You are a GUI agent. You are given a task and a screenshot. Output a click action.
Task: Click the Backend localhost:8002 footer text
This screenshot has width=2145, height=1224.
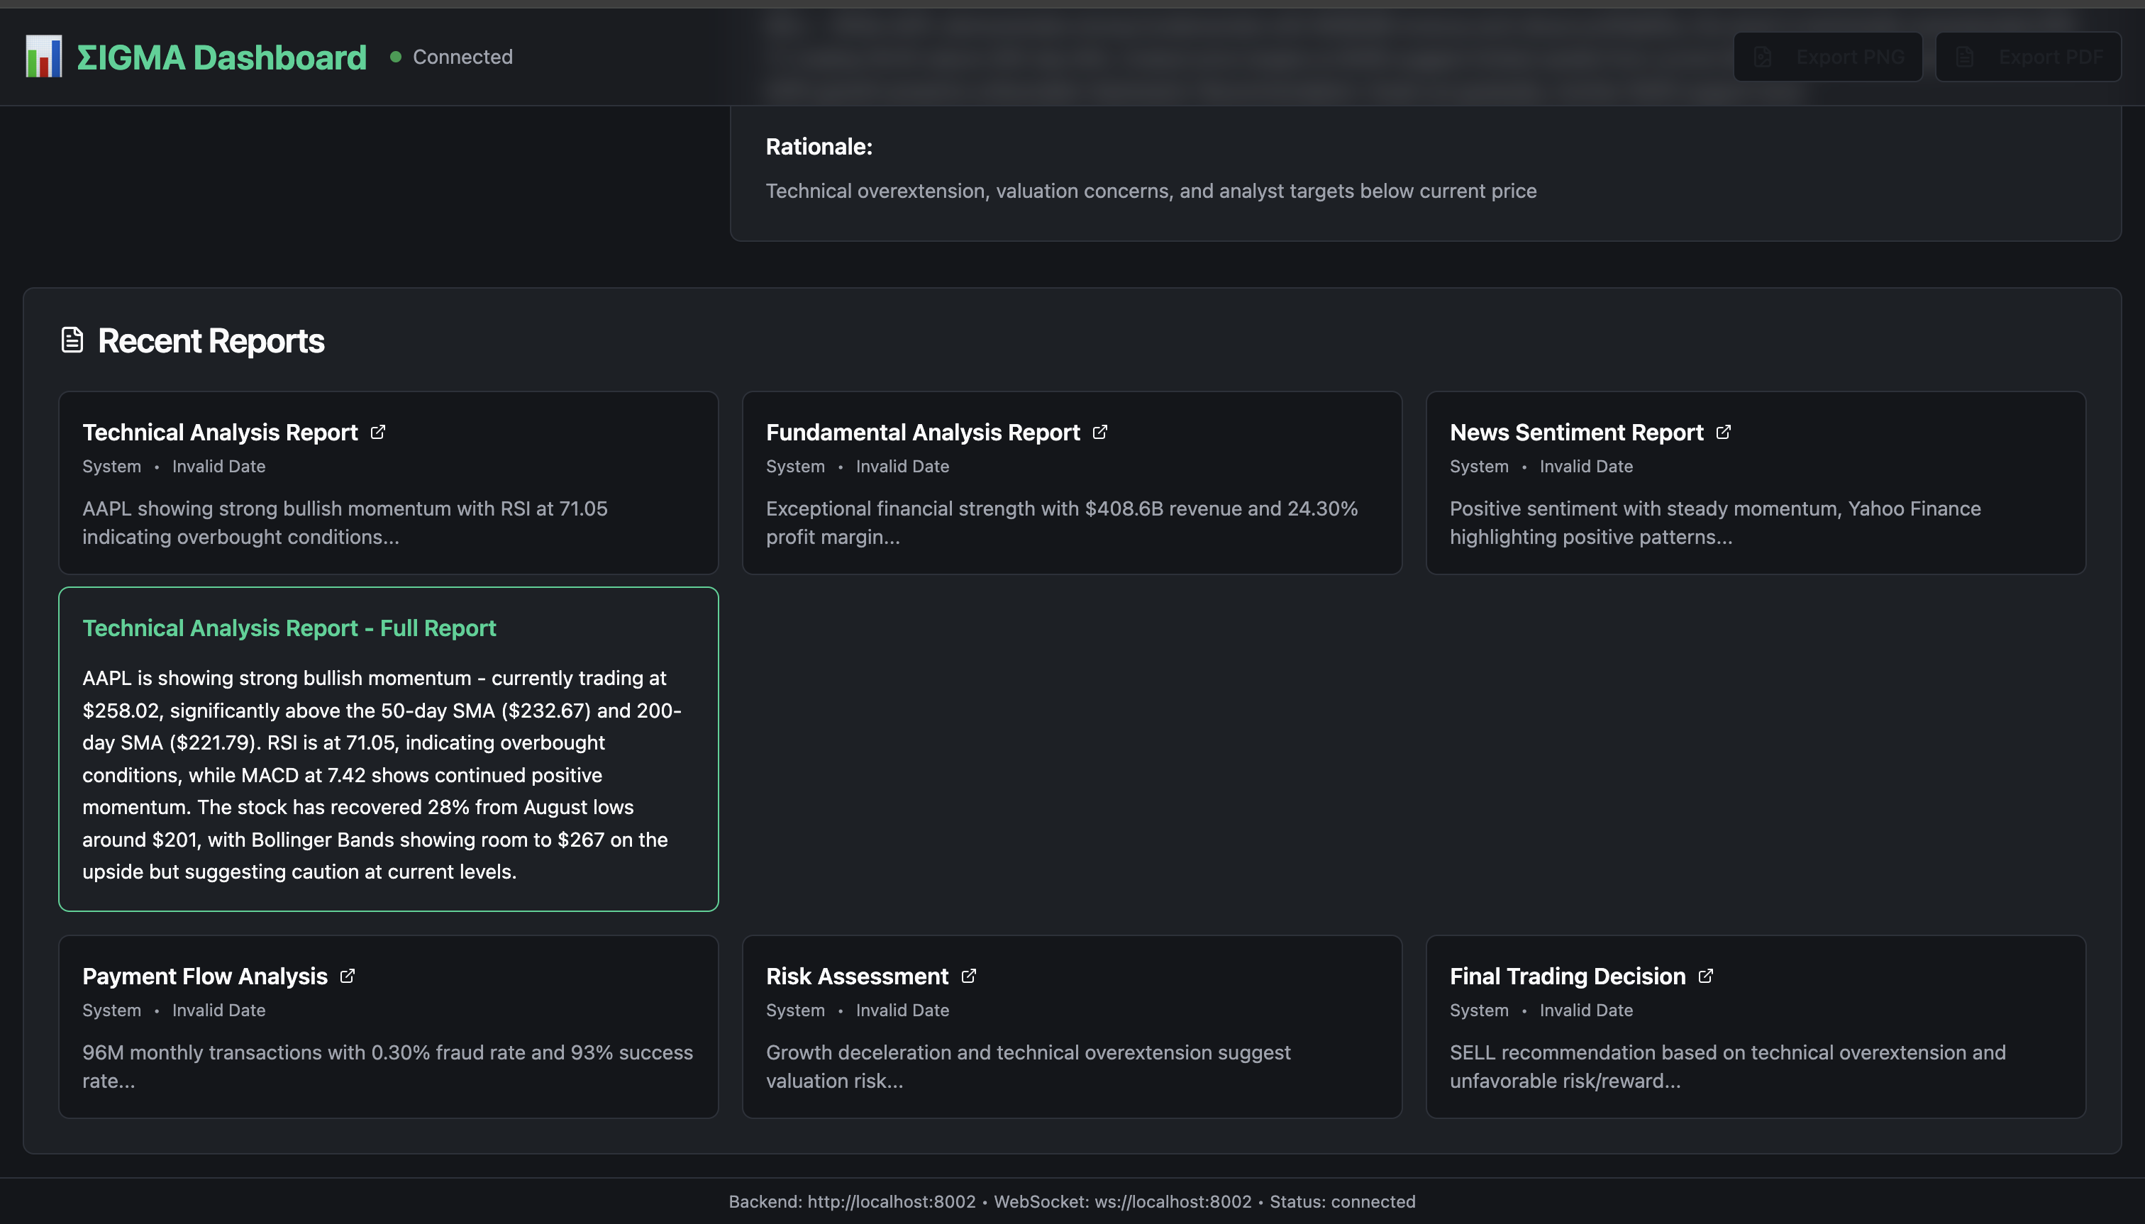pyautogui.click(x=851, y=1201)
